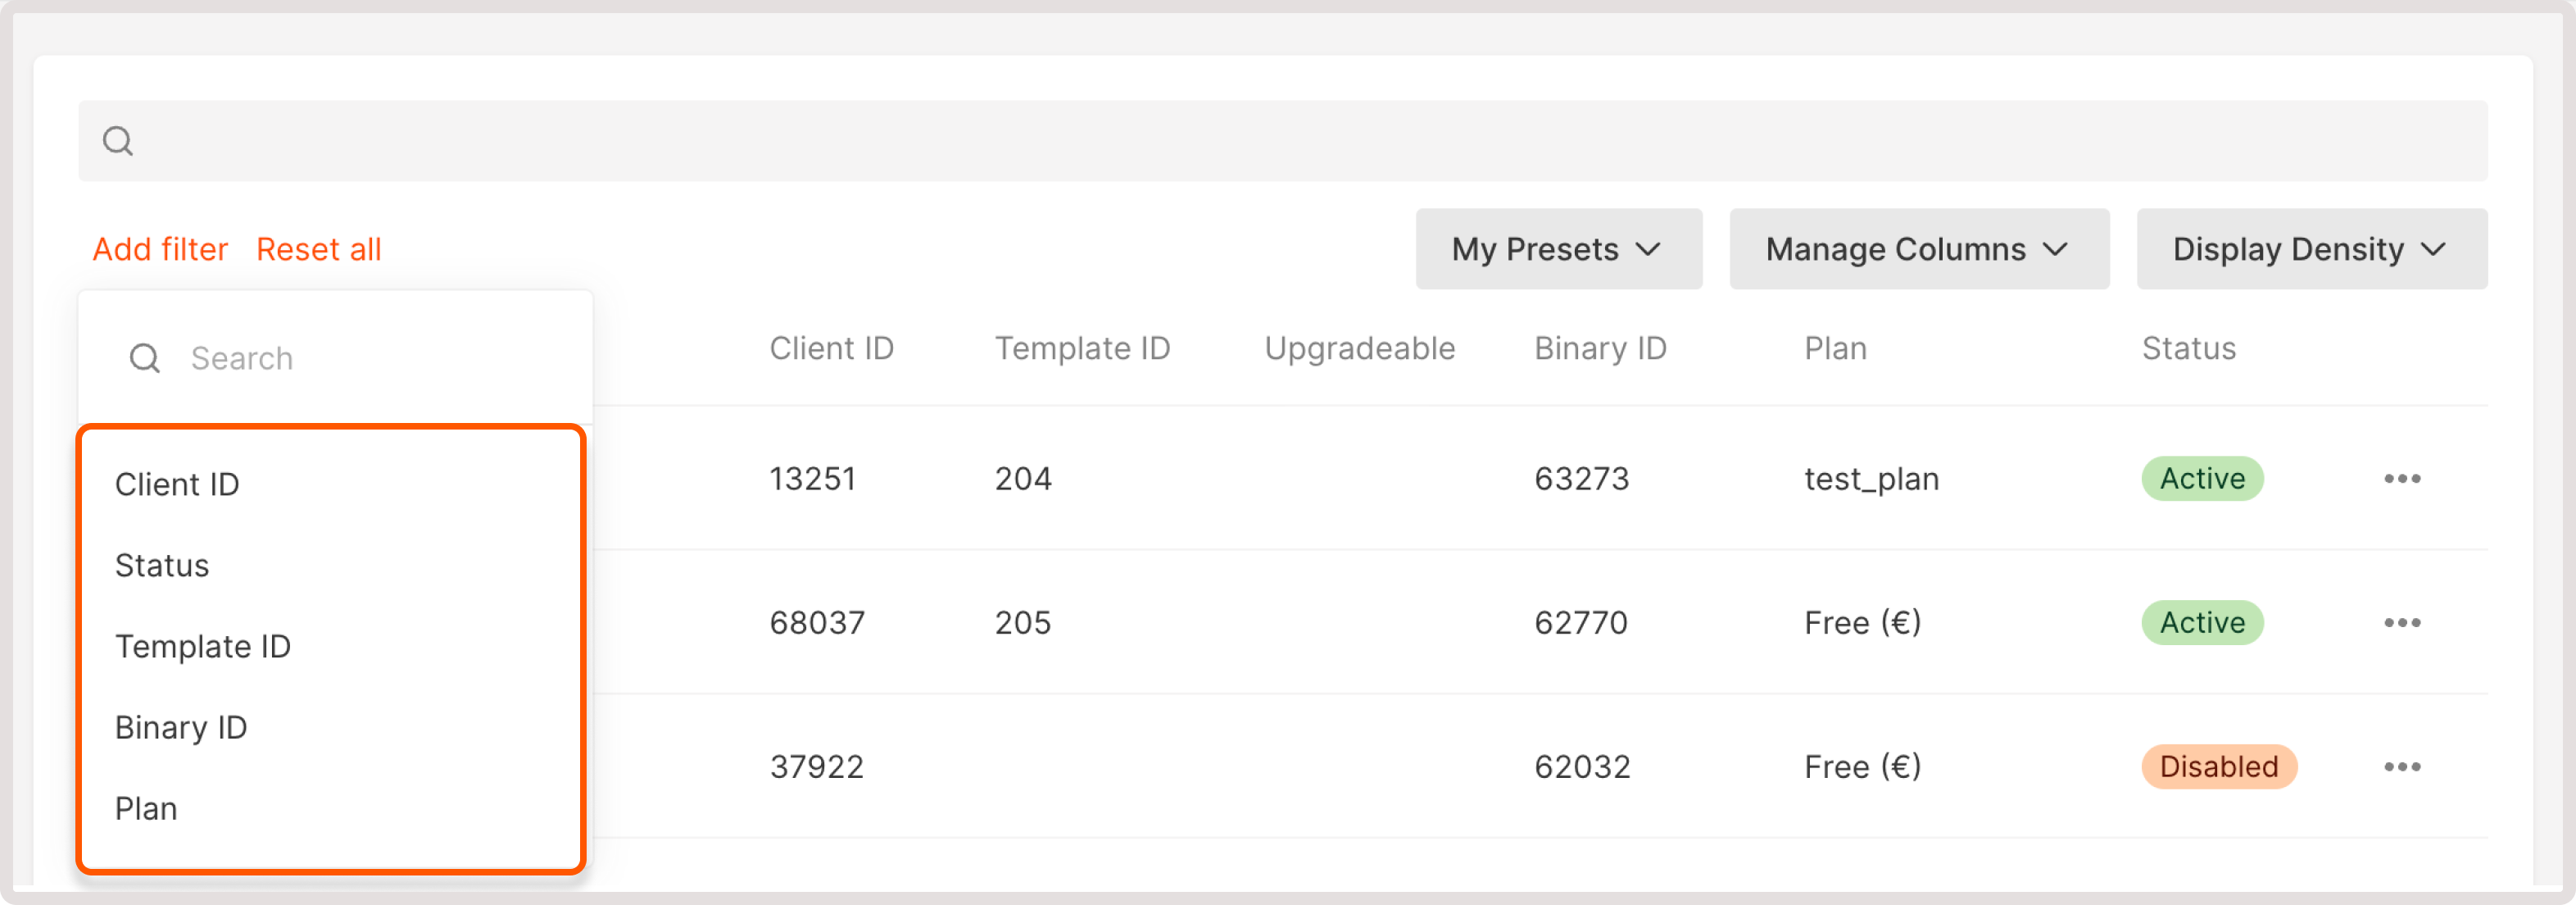Open three-dot menu for client 37922
This screenshot has height=905, width=2576.
point(2401,767)
